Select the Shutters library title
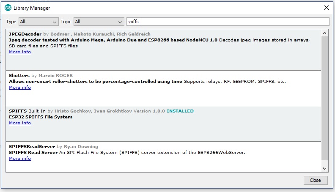The image size is (335, 192). pos(19,75)
